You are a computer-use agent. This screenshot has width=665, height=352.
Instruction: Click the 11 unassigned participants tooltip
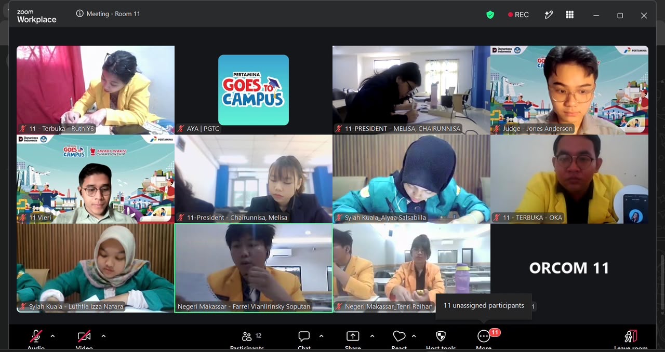point(484,306)
